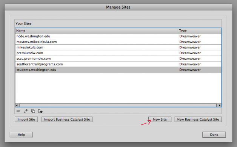The width and height of the screenshot is (237, 147).
Task: Select the students.washington.edu site
Action: (118, 70)
